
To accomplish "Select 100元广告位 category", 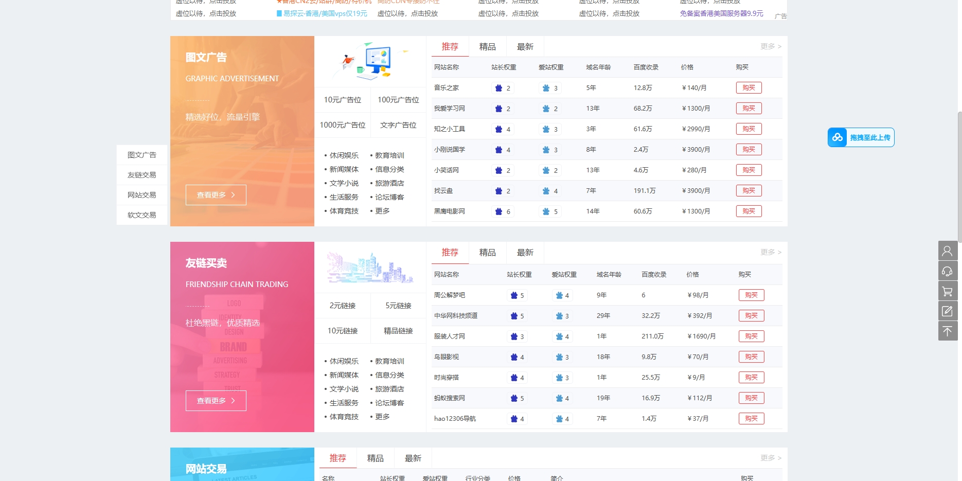I will pos(398,100).
